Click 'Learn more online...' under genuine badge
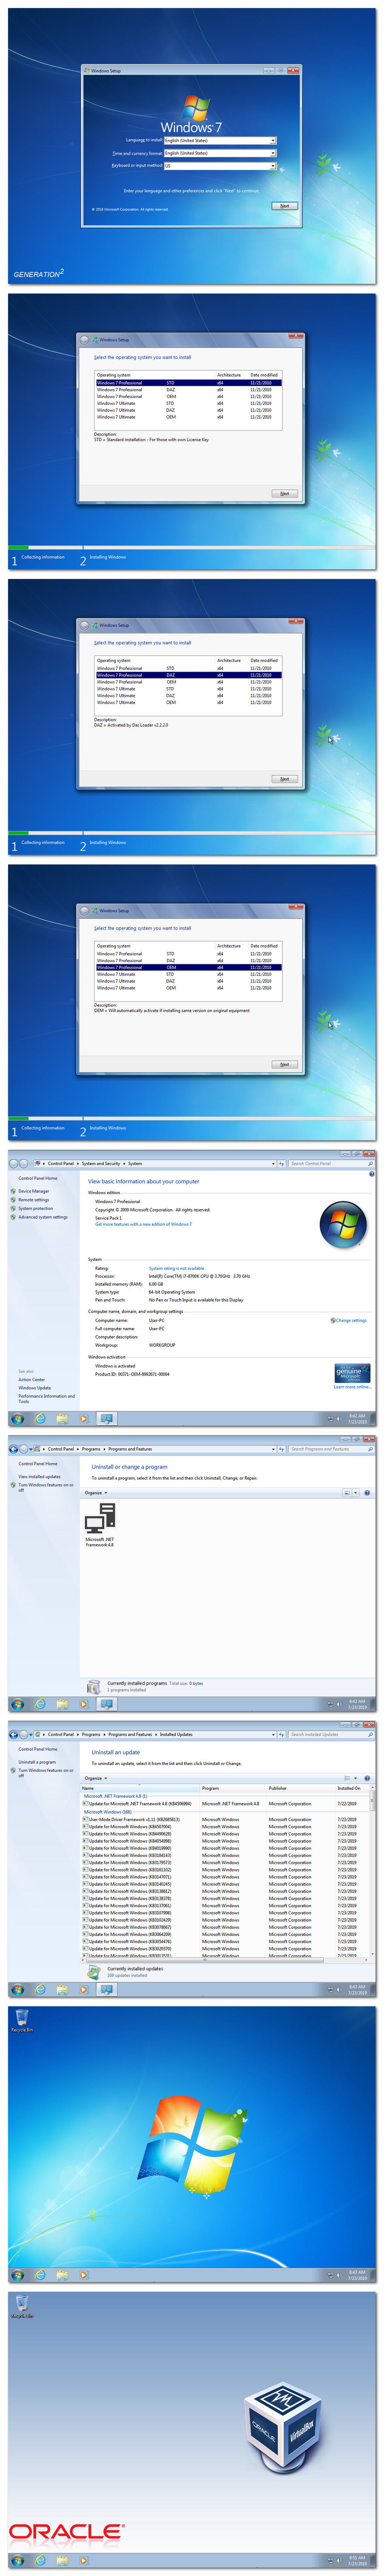This screenshot has width=384, height=2576. (352, 1387)
